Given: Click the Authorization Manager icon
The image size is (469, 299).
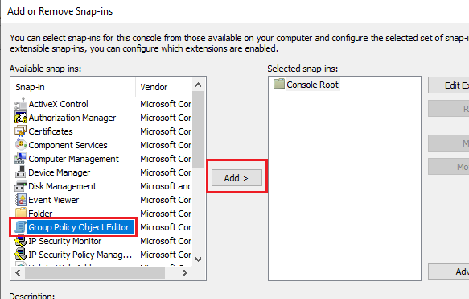Looking at the screenshot, I should [21, 118].
